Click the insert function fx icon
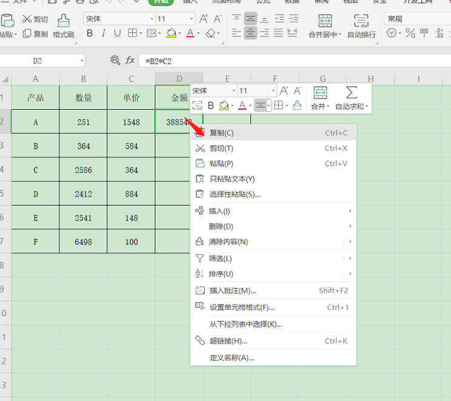451x401 pixels. 130,61
